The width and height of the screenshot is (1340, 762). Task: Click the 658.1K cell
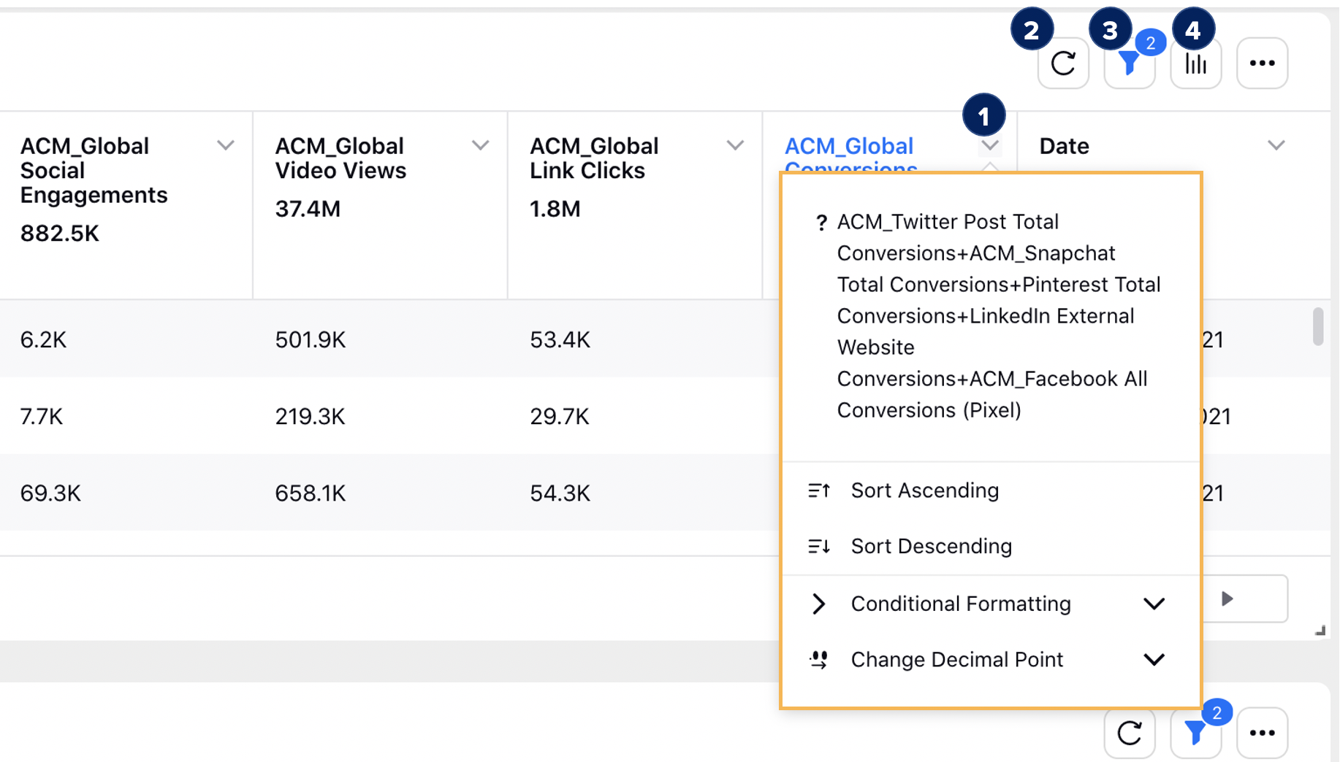[x=311, y=493]
